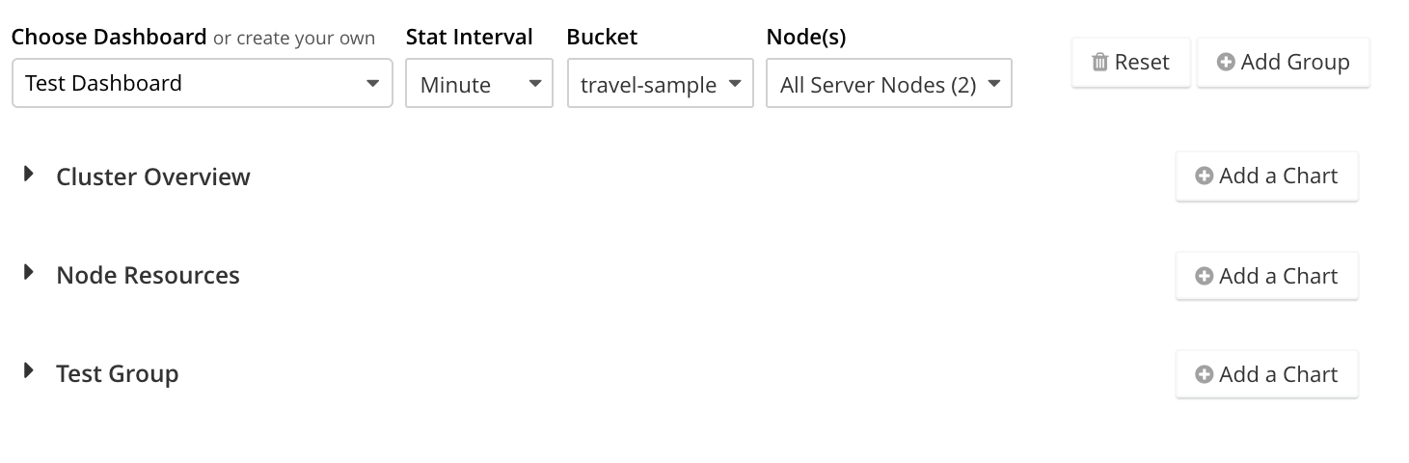Expand the Cluster Overview group
The width and height of the screenshot is (1409, 463).
(x=29, y=175)
